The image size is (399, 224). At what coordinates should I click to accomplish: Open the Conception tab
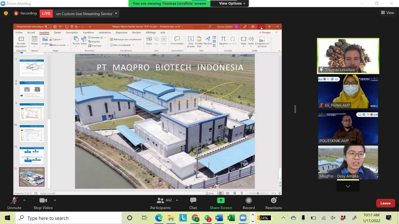tap(72, 32)
